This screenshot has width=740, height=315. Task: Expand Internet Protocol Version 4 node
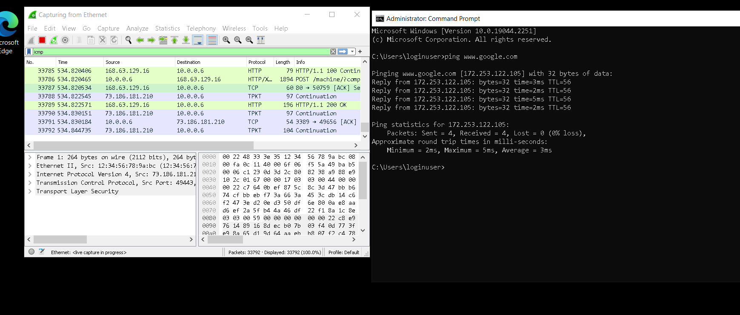[30, 174]
